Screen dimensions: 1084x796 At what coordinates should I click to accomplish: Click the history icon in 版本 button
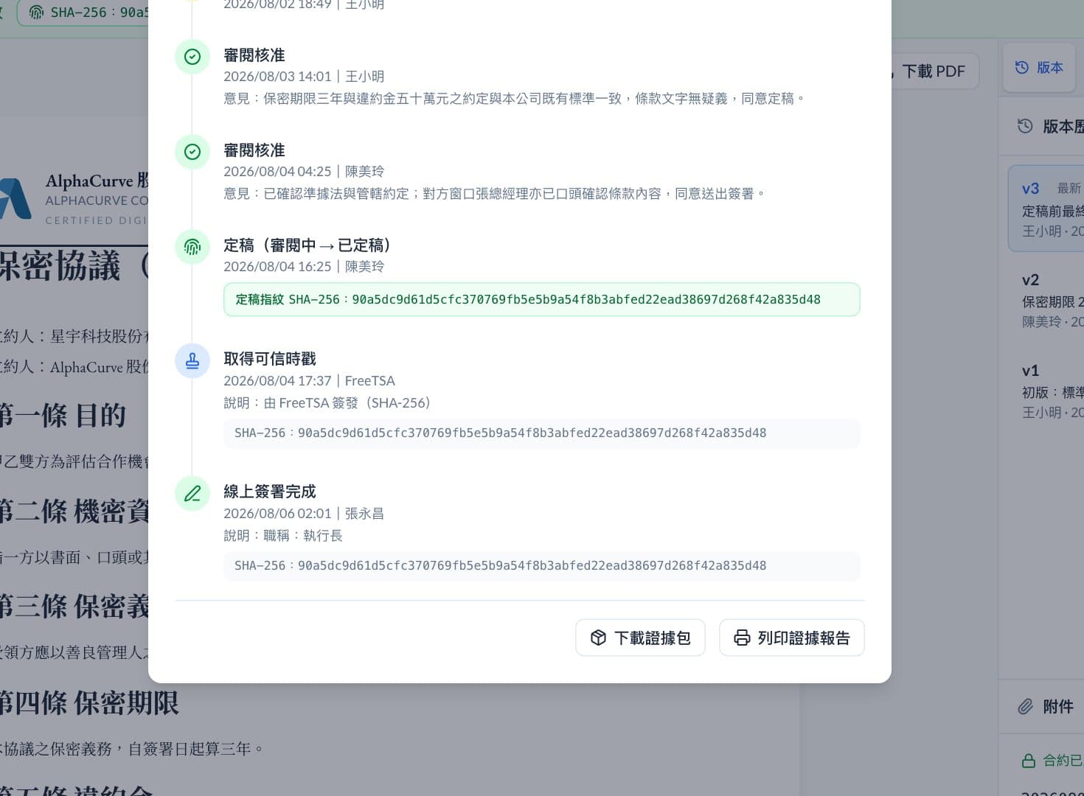(x=1022, y=67)
